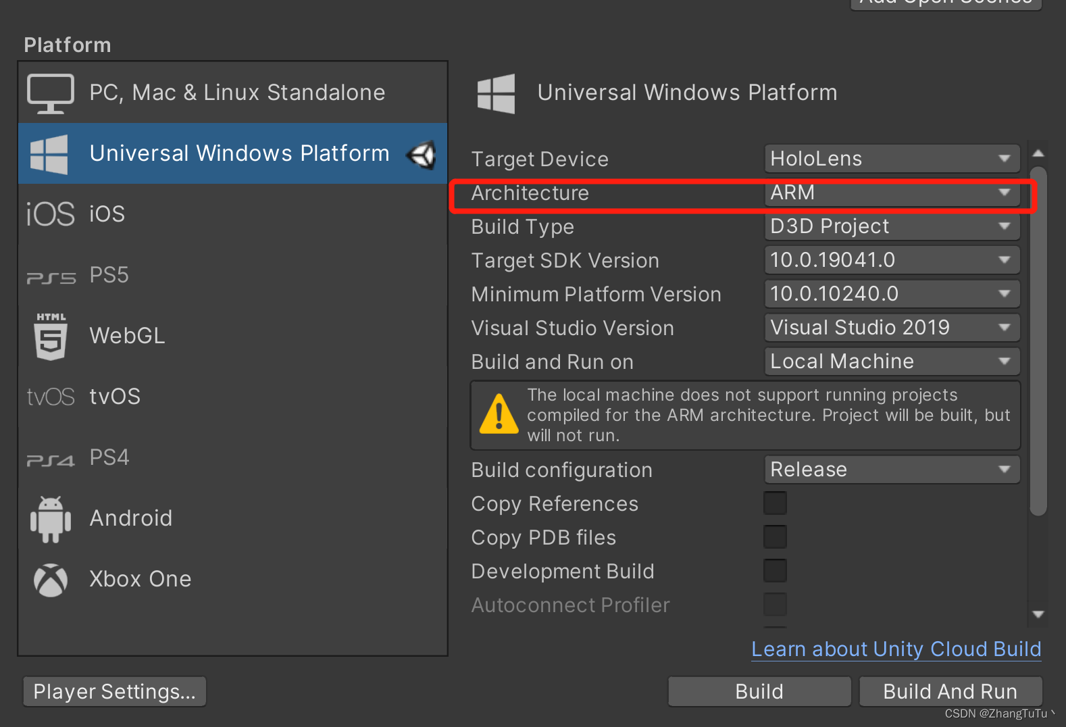Click the Target SDK Version label
This screenshot has width=1066, height=727.
tap(565, 261)
